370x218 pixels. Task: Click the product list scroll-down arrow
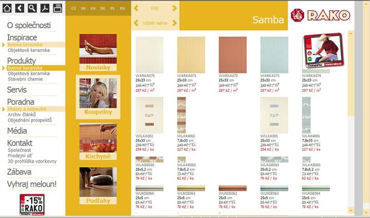351,210
